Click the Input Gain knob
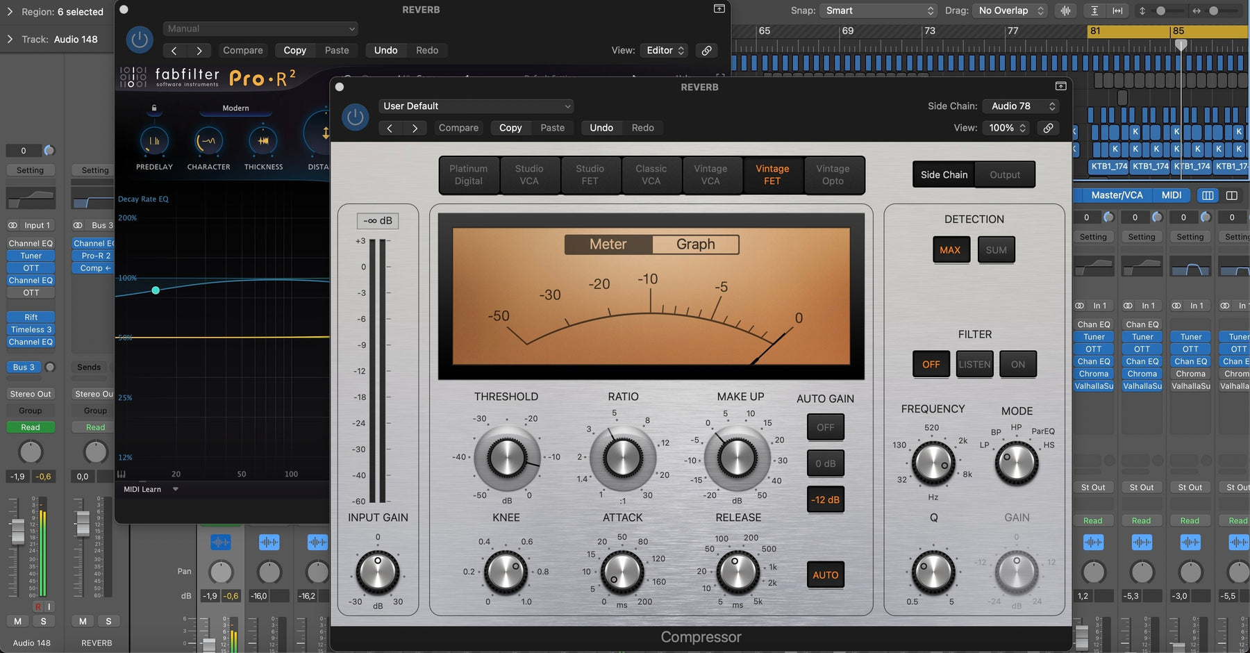This screenshot has height=653, width=1250. pos(378,572)
